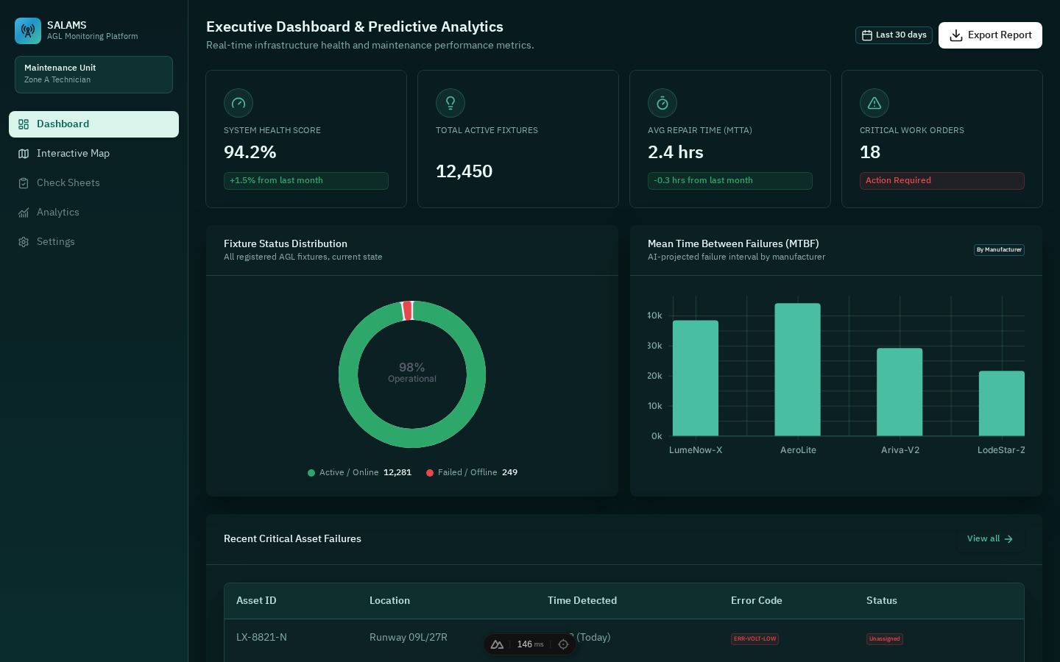
Task: Click the Status column header
Action: click(x=882, y=601)
